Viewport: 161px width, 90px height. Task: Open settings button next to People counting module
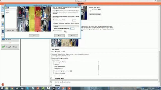[x=71, y=71]
